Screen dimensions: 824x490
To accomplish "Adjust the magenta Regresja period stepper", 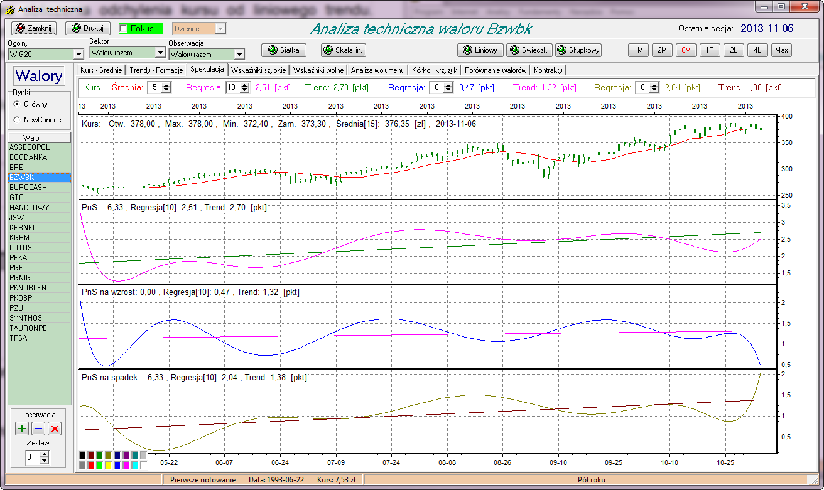I will (245, 88).
